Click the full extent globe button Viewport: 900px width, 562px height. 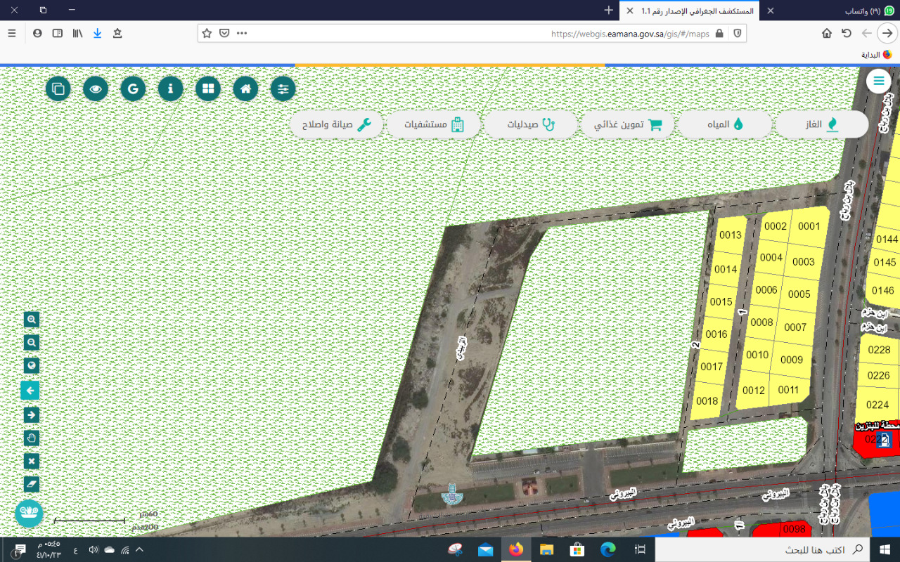tap(31, 366)
